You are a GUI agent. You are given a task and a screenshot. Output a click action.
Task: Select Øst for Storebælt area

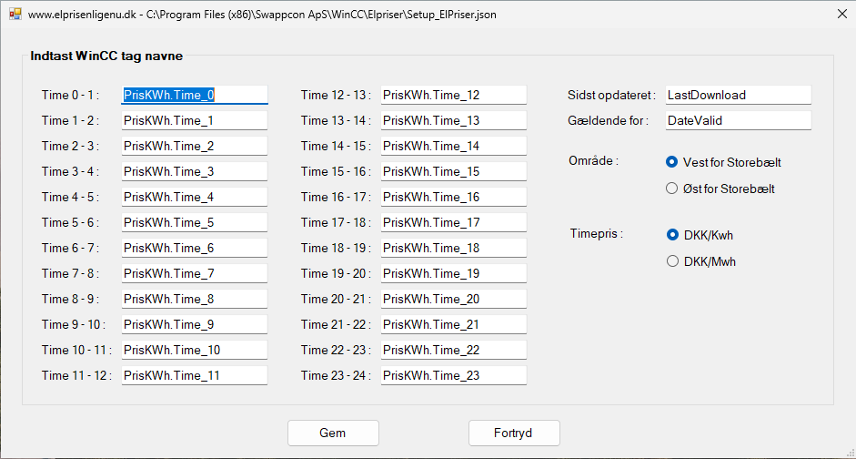(x=672, y=189)
